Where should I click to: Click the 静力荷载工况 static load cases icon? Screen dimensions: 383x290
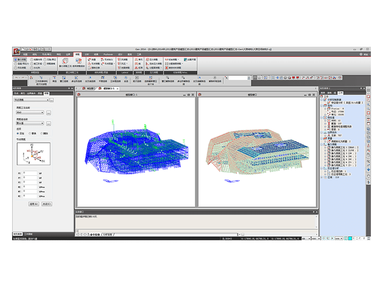point(65,63)
